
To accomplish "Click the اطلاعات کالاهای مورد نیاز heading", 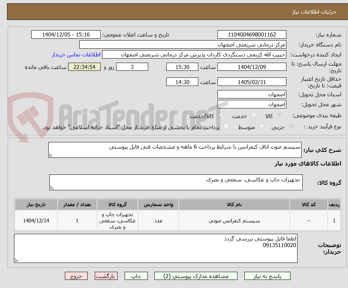I will coord(308,164).
